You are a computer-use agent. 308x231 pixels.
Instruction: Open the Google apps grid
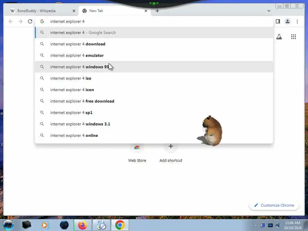tap(294, 37)
